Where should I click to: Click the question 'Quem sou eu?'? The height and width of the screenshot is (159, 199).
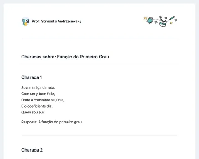(x=33, y=112)
